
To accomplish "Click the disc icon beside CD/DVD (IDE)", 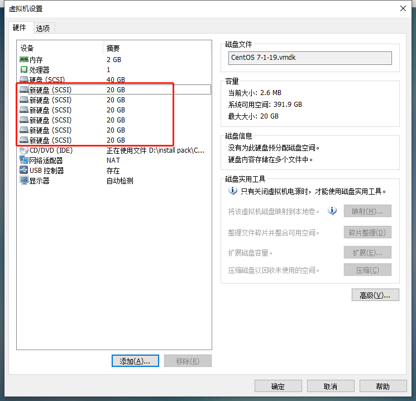I will [x=24, y=150].
